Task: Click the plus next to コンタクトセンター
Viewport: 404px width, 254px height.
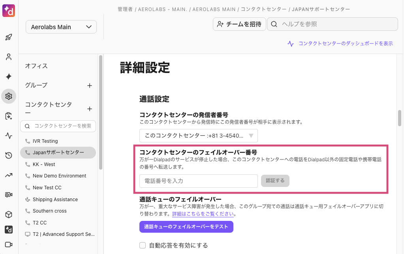Action: pyautogui.click(x=90, y=109)
